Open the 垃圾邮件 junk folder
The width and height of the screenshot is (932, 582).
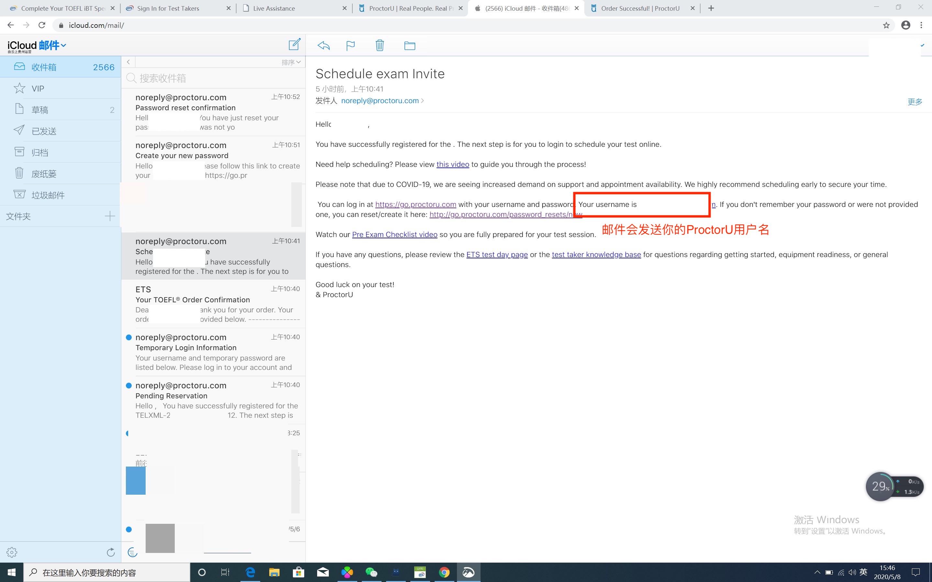tap(61, 195)
